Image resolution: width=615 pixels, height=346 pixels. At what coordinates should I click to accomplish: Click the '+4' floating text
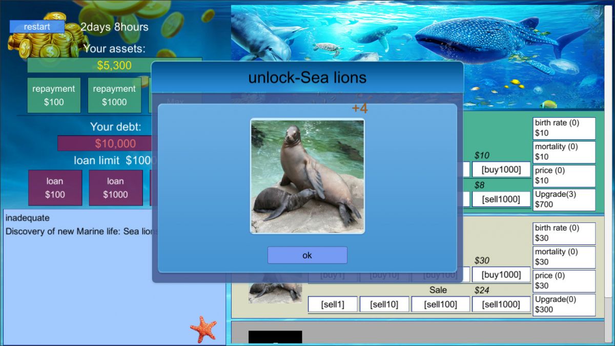point(360,108)
